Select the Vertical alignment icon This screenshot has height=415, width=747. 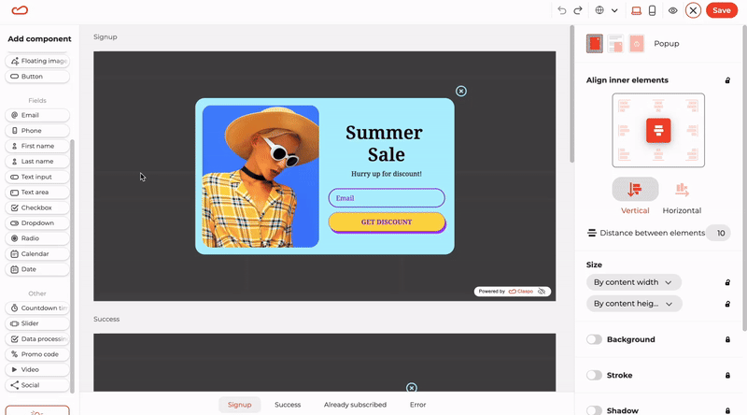tap(635, 190)
